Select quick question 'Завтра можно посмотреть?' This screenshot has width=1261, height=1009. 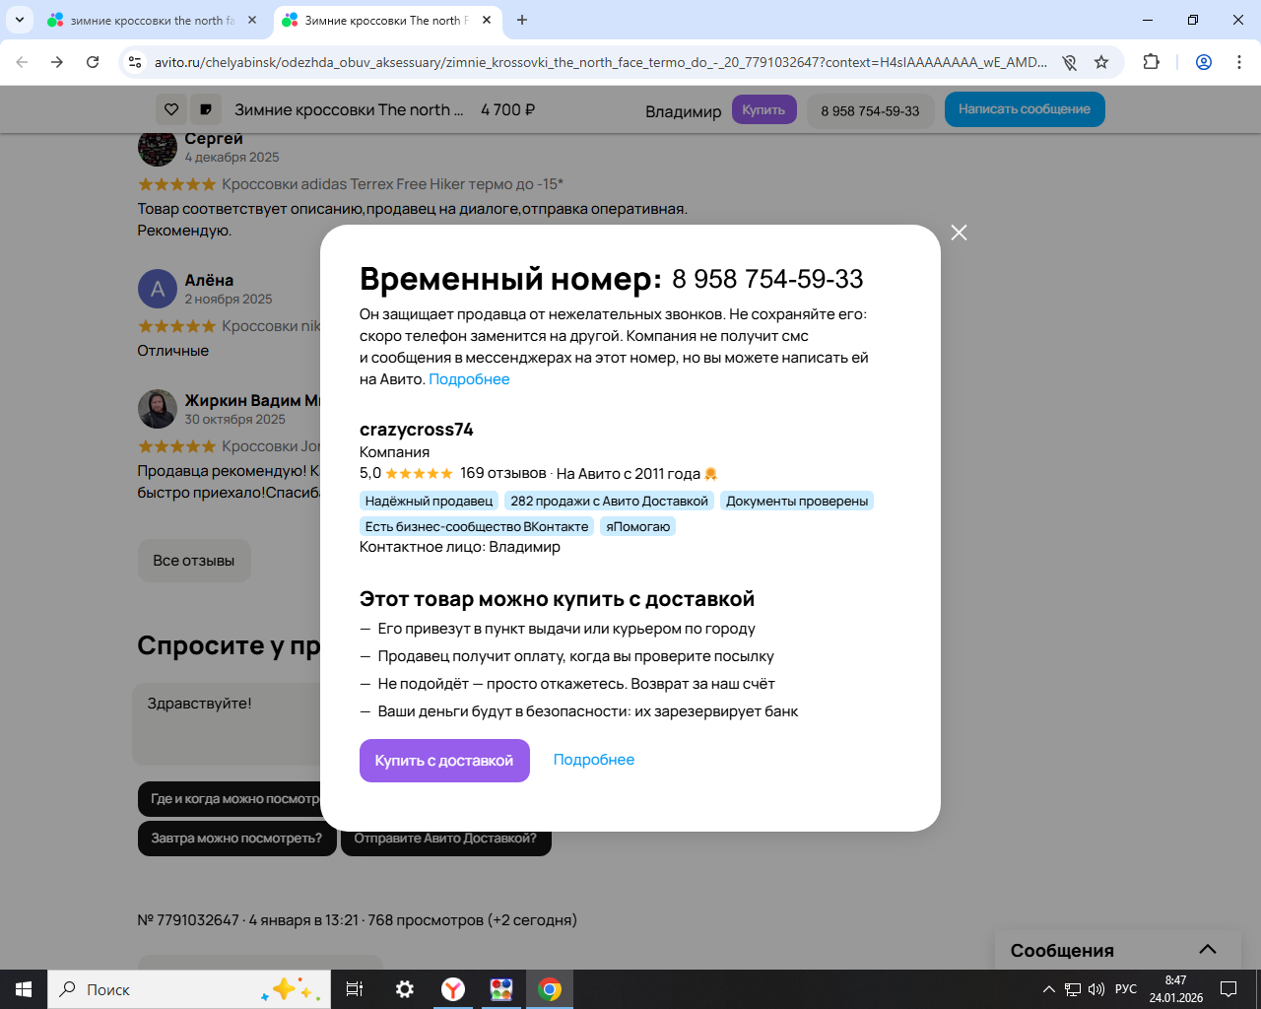[x=236, y=839]
